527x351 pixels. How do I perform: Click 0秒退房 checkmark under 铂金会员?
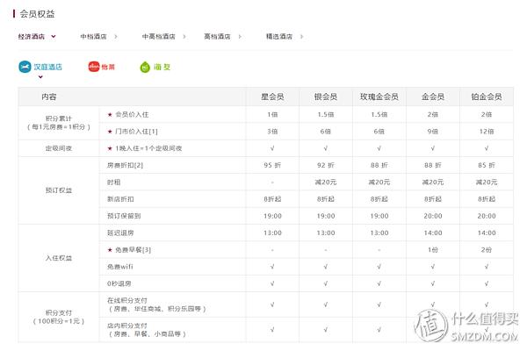click(487, 283)
